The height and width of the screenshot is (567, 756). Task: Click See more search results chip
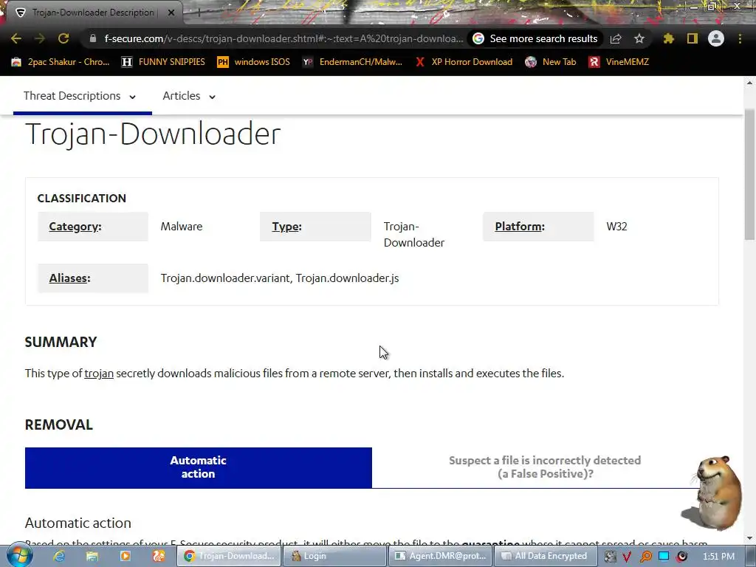tap(535, 38)
